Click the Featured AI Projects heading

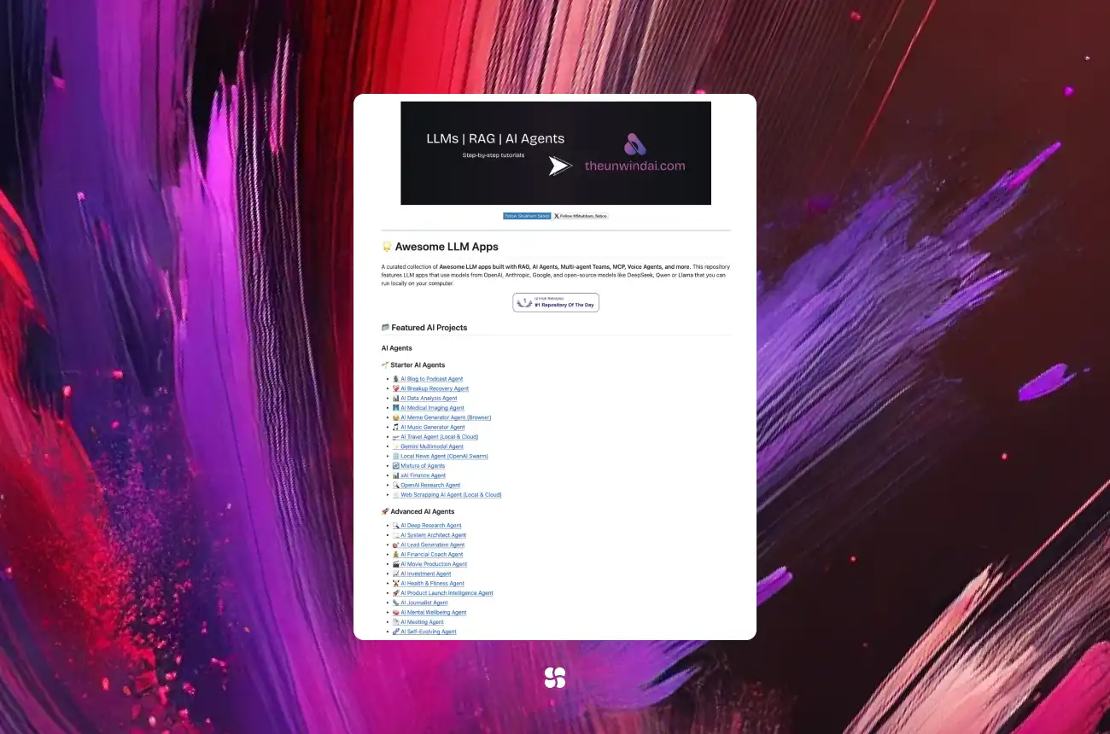click(x=424, y=328)
